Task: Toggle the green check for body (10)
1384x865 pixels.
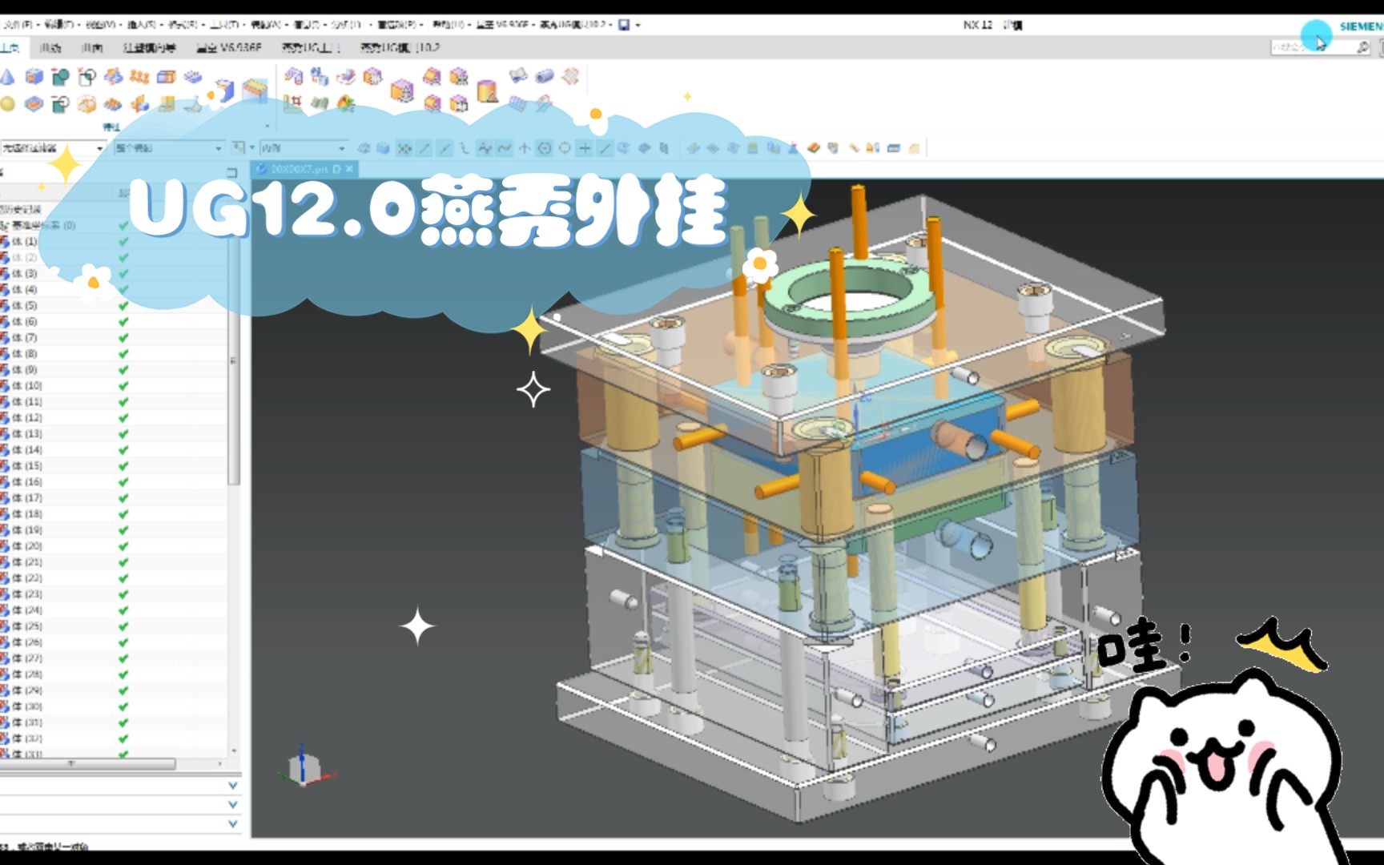Action: [123, 386]
